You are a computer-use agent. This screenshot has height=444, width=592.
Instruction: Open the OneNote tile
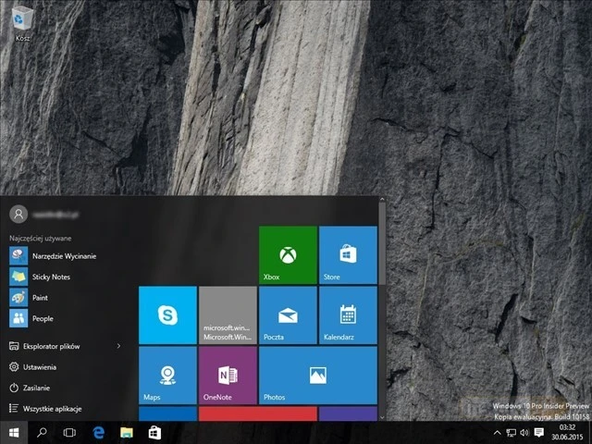click(x=228, y=375)
